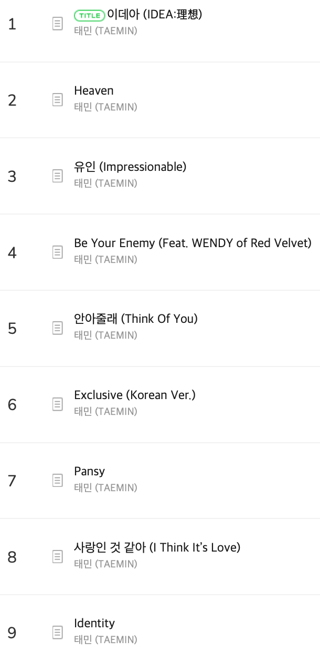Viewport: 320px width, 652px height.
Task: Open artist 태민 (TAEMIN) under Identity
Action: point(105,640)
